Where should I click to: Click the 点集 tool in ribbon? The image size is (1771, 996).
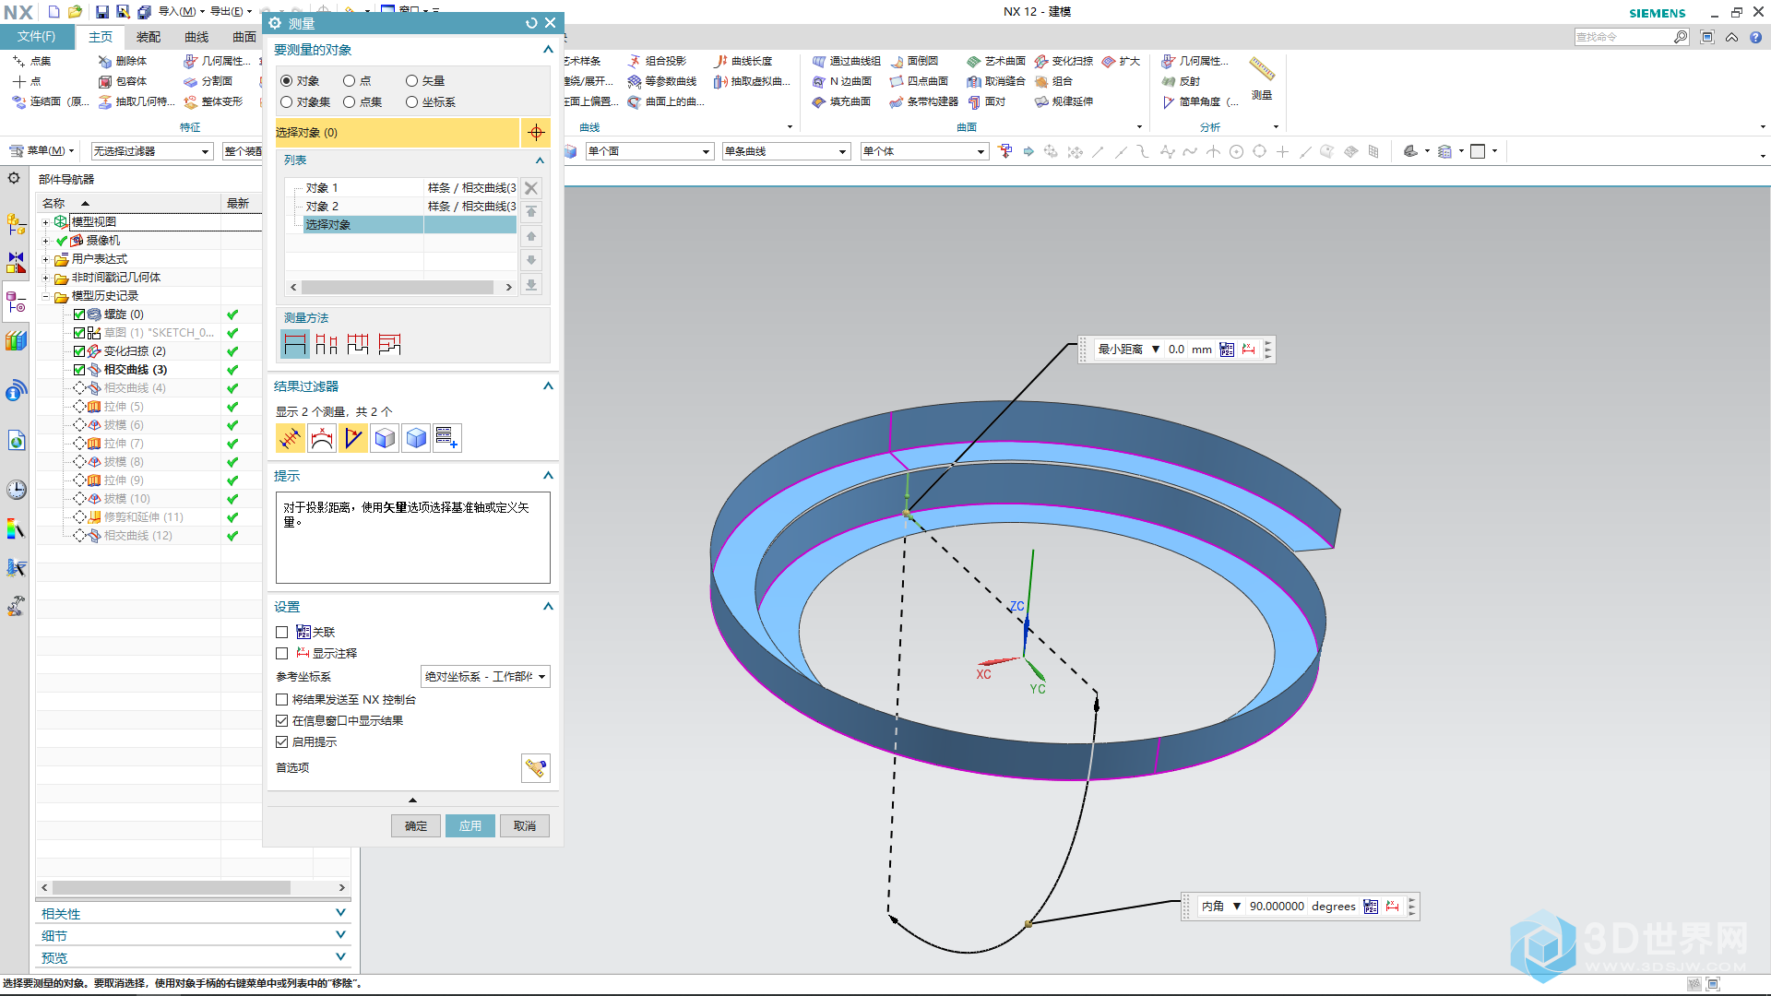click(32, 61)
